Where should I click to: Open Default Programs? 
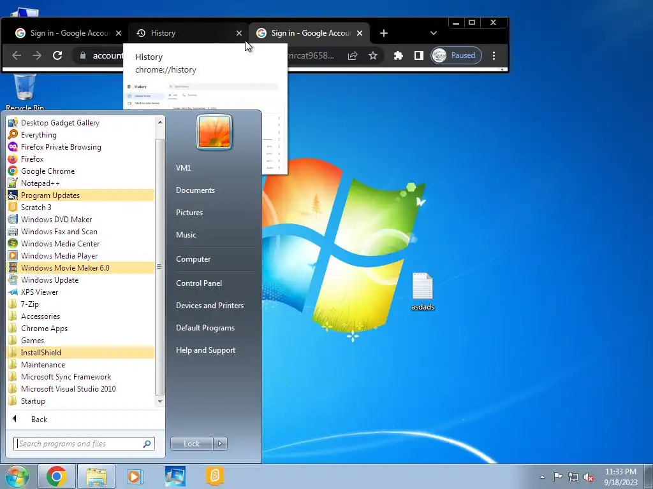tap(205, 328)
